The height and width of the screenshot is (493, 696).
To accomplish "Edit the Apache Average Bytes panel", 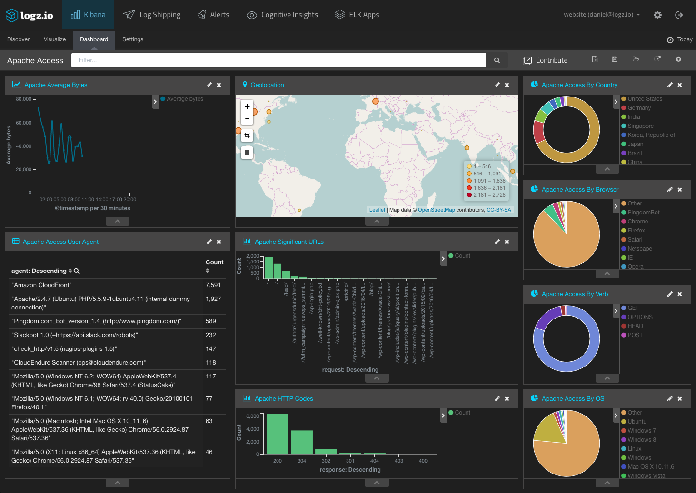I will pyautogui.click(x=209, y=85).
